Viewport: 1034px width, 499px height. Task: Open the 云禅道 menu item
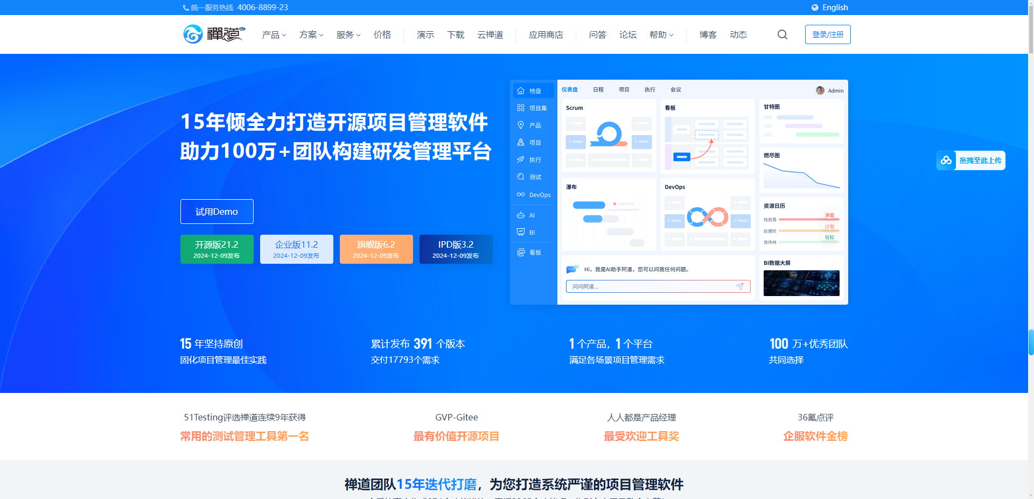point(490,34)
